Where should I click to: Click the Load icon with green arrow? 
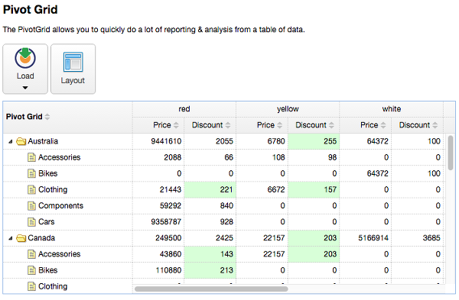tap(25, 58)
